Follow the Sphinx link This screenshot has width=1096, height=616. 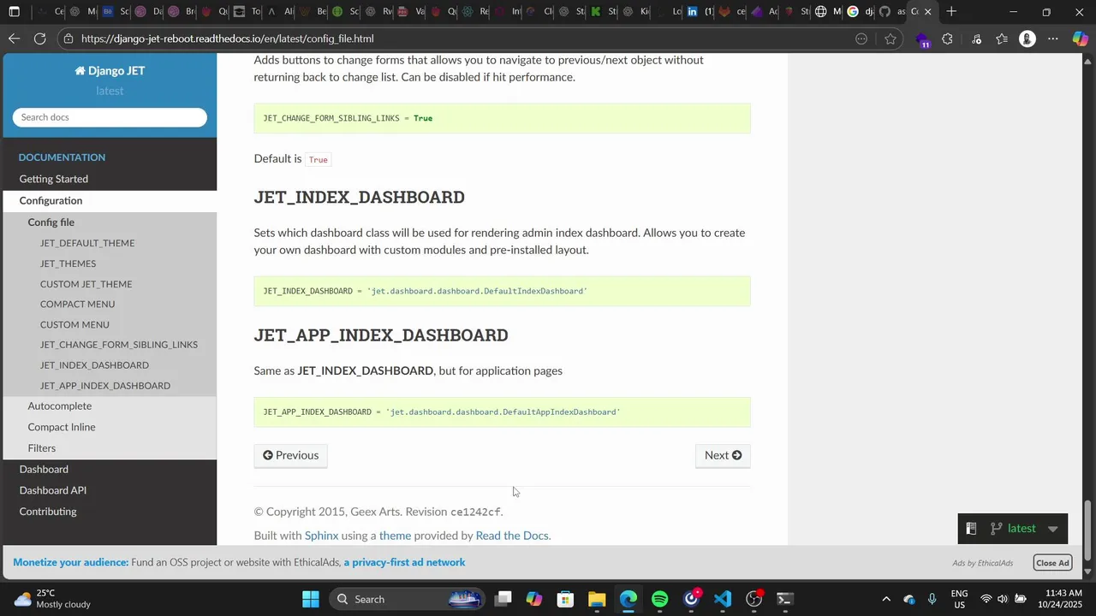(321, 536)
